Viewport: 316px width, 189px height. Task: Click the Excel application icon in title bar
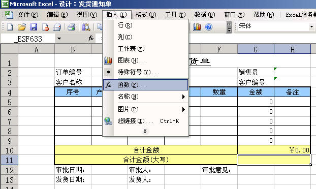(5, 4)
